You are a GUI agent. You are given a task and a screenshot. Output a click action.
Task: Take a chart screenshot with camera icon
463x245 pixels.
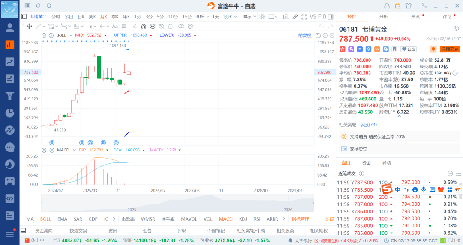point(286,17)
